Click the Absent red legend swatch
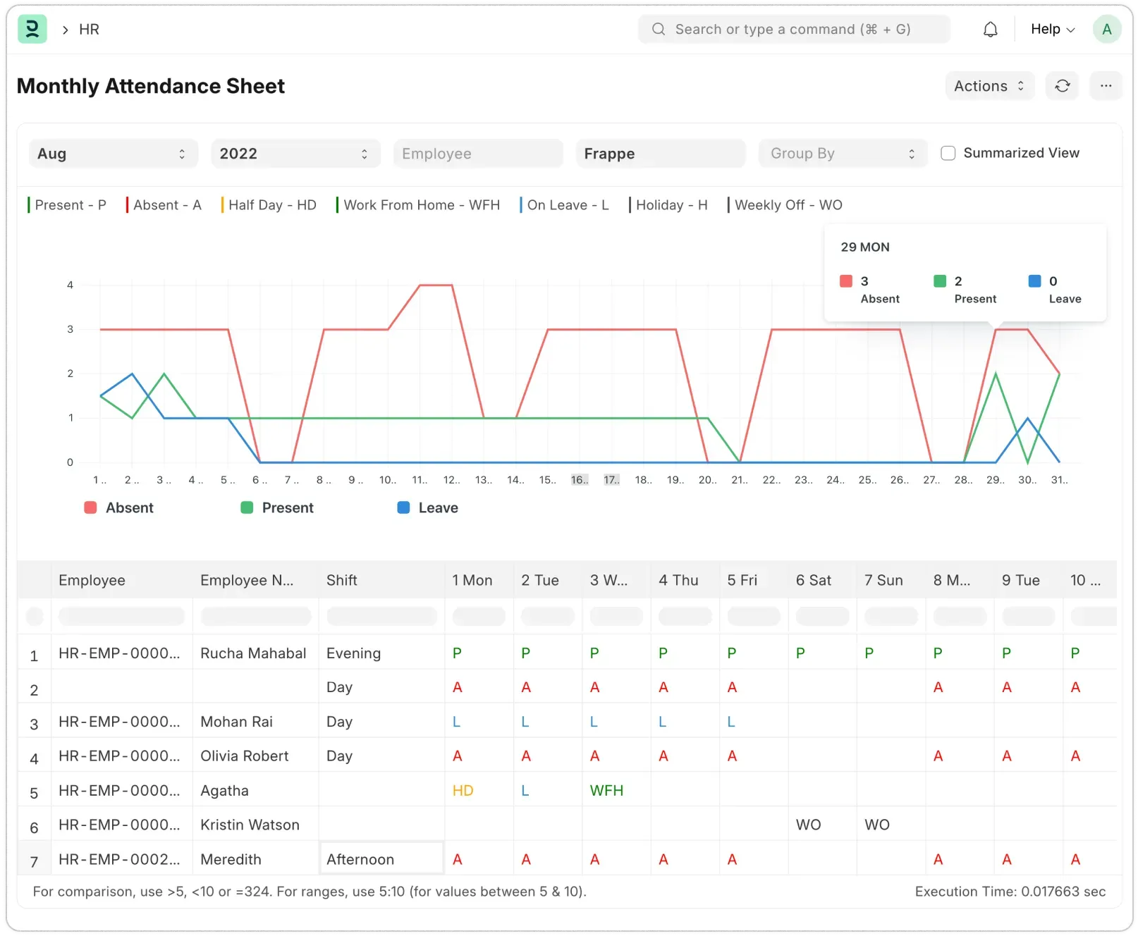 tap(90, 507)
